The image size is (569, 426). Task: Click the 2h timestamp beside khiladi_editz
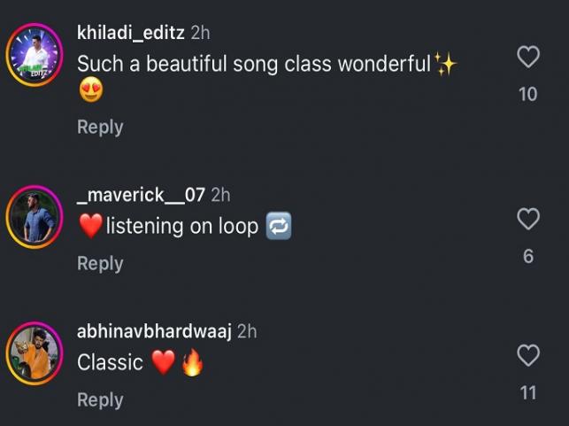click(200, 33)
